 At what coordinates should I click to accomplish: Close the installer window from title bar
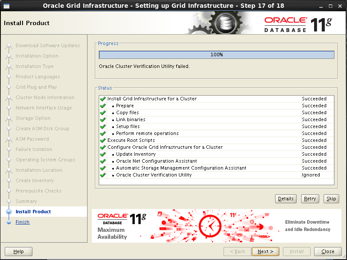pyautogui.click(x=340, y=6)
